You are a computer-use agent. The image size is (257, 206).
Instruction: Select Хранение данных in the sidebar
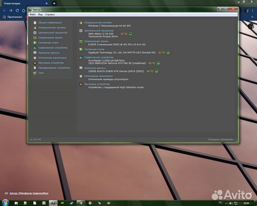pos(49,53)
